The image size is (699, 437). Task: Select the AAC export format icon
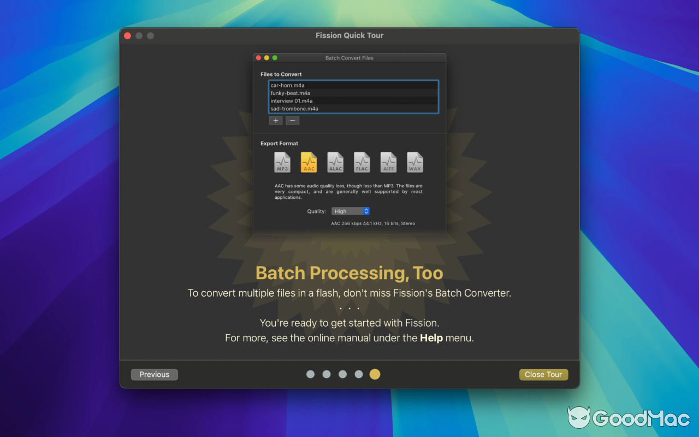point(309,162)
